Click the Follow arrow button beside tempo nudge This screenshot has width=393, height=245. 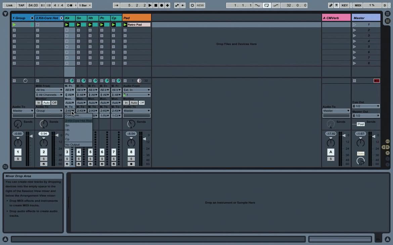(116, 5)
